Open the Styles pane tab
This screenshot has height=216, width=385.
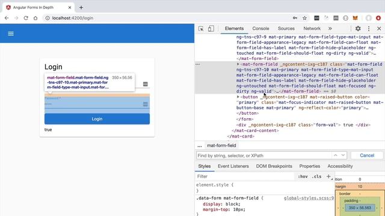[205, 166]
